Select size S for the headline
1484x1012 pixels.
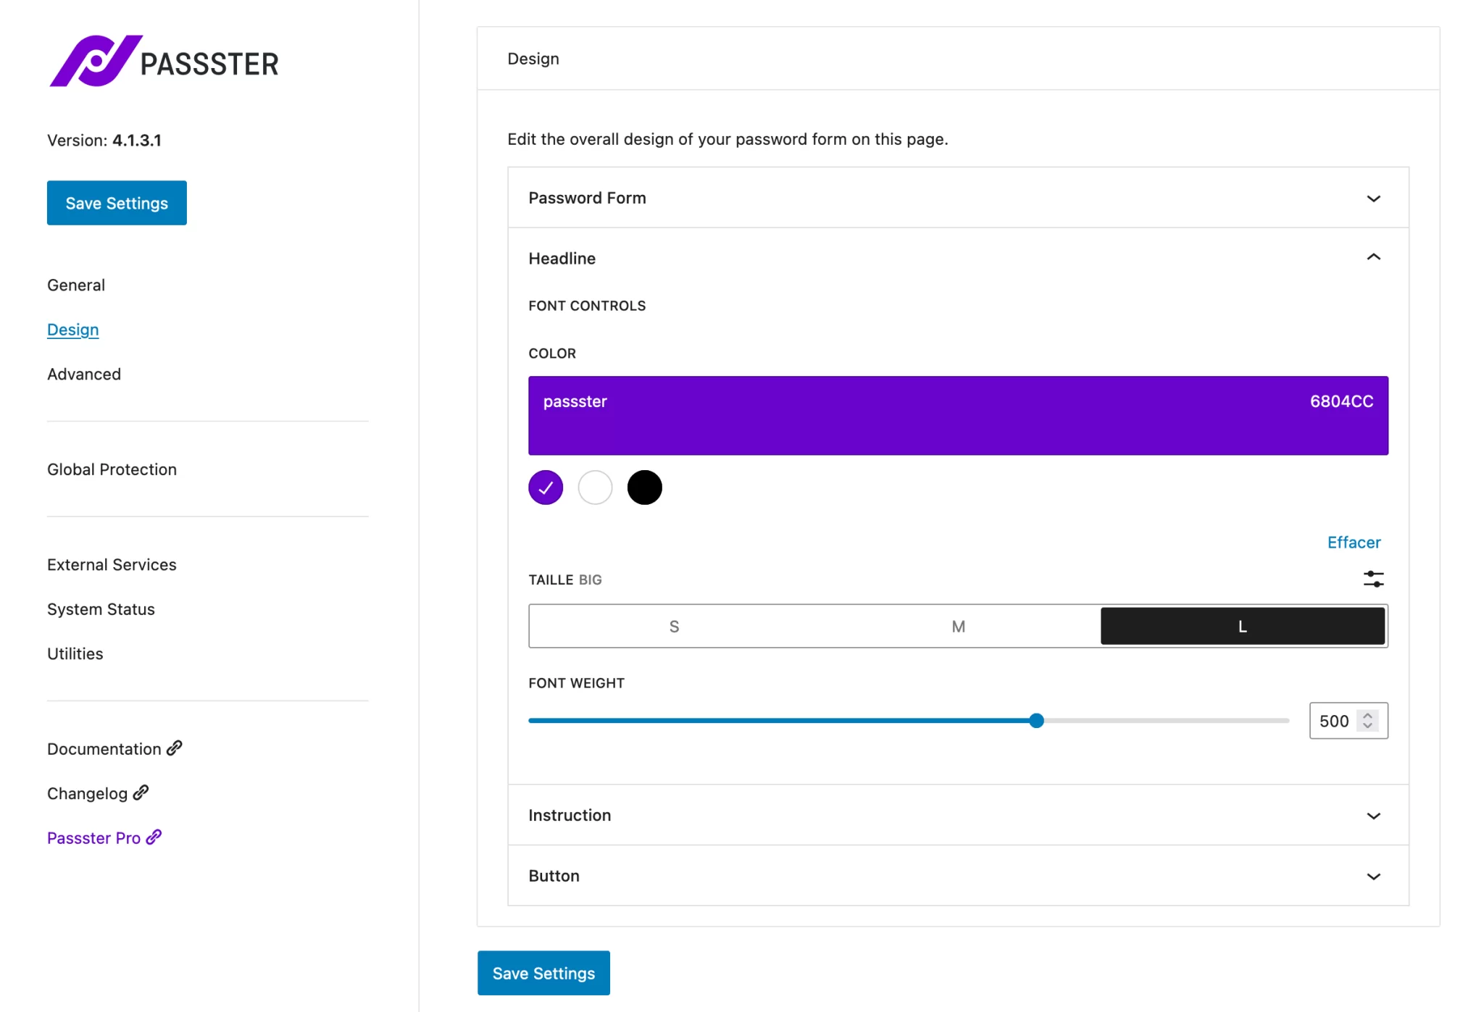(673, 626)
